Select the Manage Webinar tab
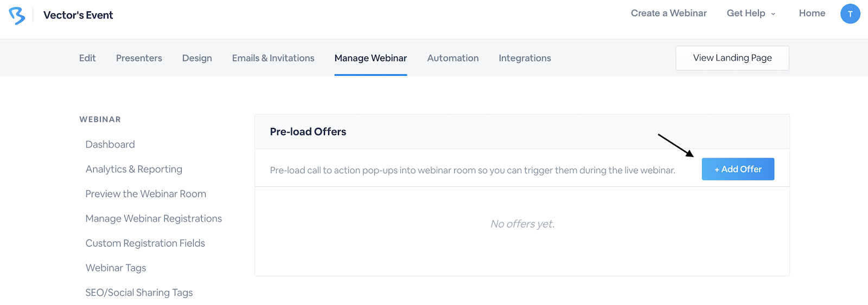Image resolution: width=868 pixels, height=305 pixels. [371, 58]
